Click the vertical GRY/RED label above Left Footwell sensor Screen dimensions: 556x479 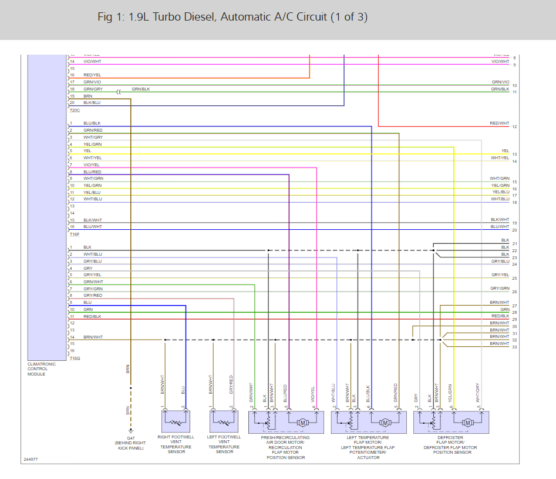tap(231, 384)
